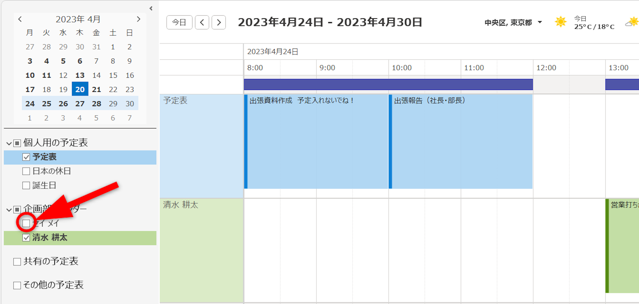The image size is (639, 304).
Task: Check the 誕生日 calendar checkbox
Action: coord(26,186)
